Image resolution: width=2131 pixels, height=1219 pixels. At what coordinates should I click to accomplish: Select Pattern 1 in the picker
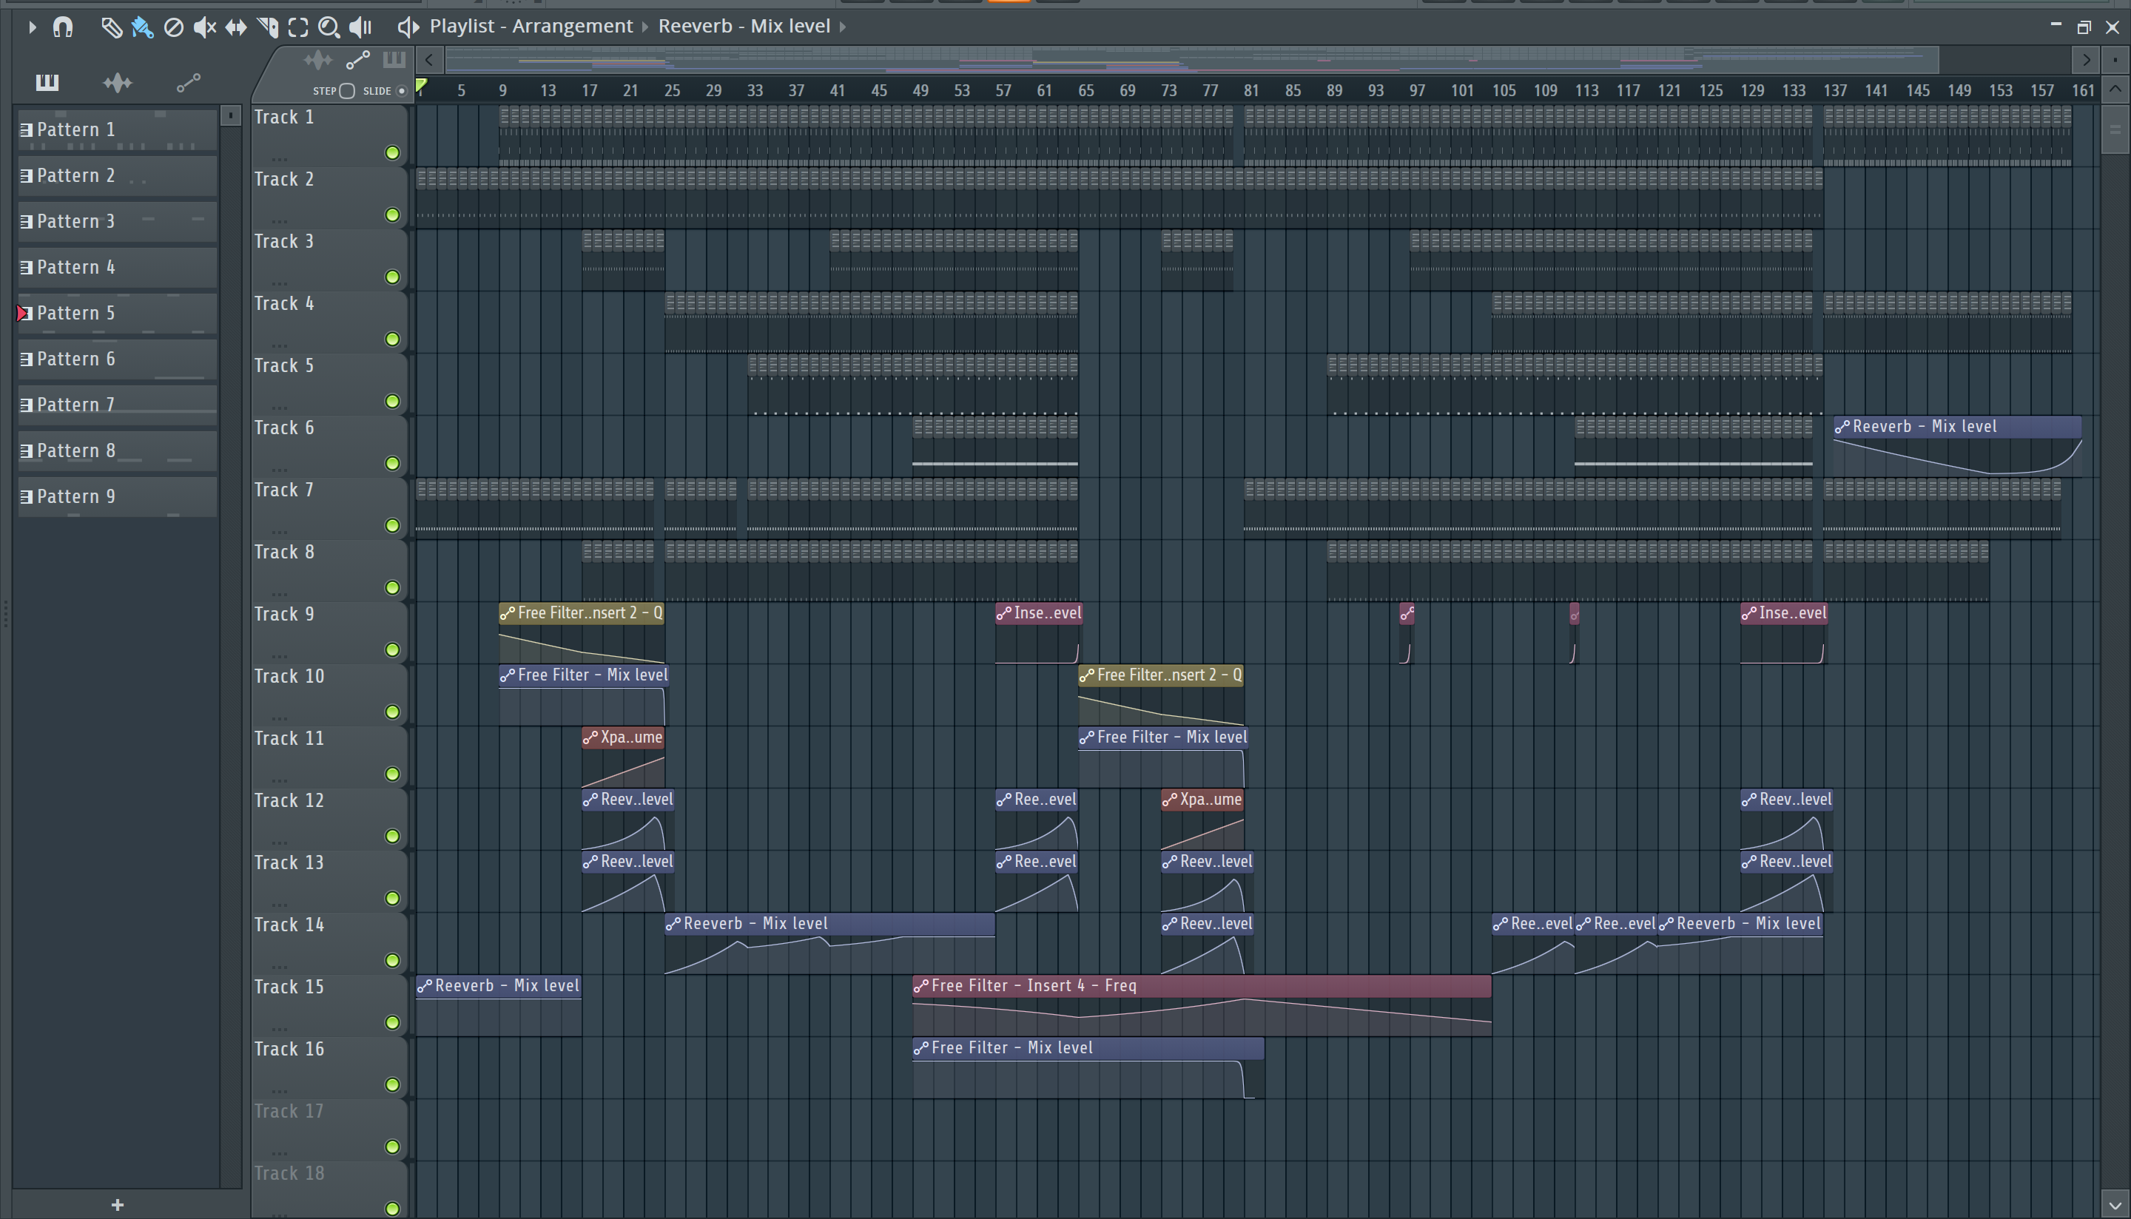click(117, 129)
